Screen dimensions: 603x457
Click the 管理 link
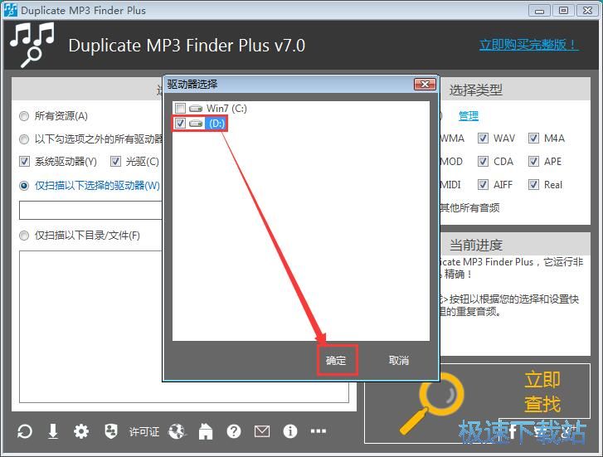pyautogui.click(x=469, y=116)
